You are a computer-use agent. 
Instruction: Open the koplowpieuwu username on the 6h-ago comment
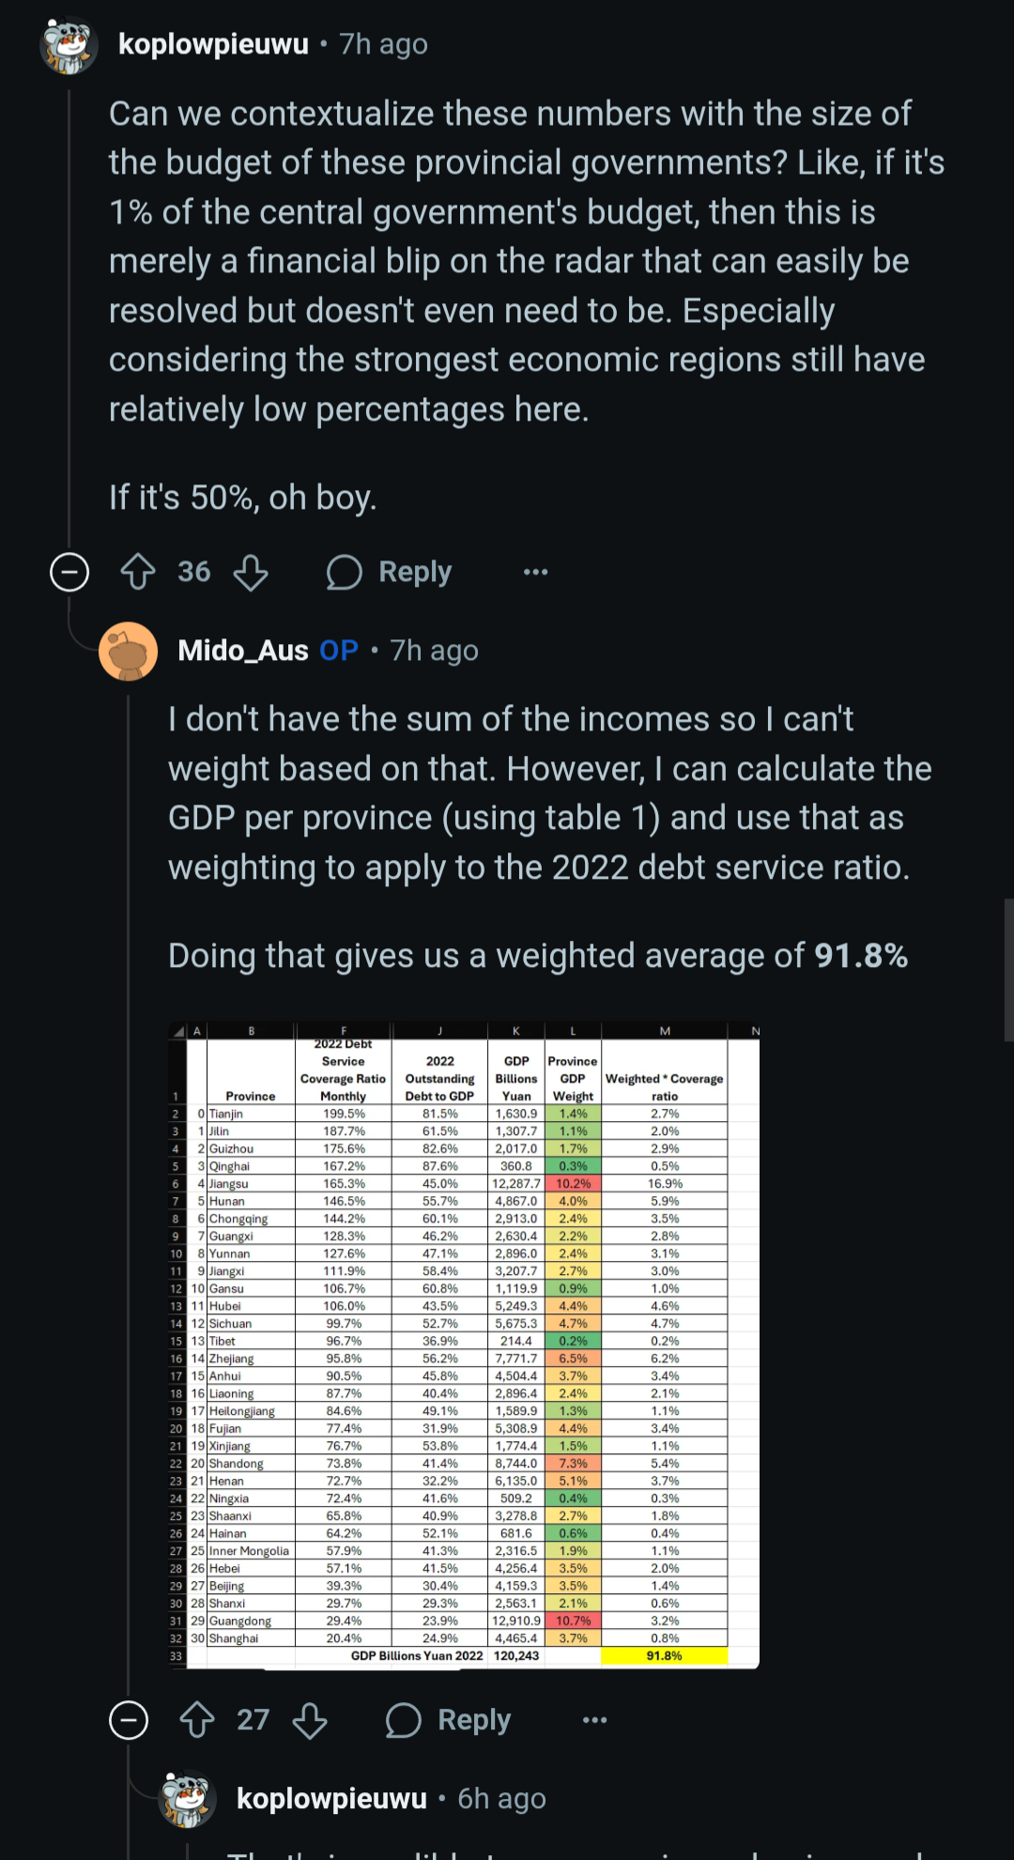[x=331, y=1799]
